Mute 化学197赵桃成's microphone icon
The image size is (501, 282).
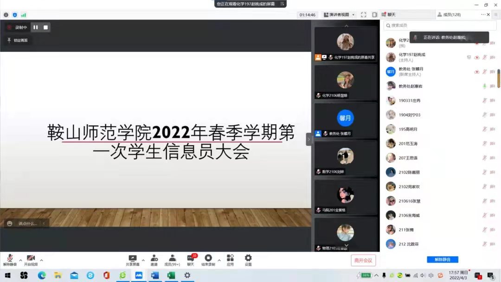484,57
